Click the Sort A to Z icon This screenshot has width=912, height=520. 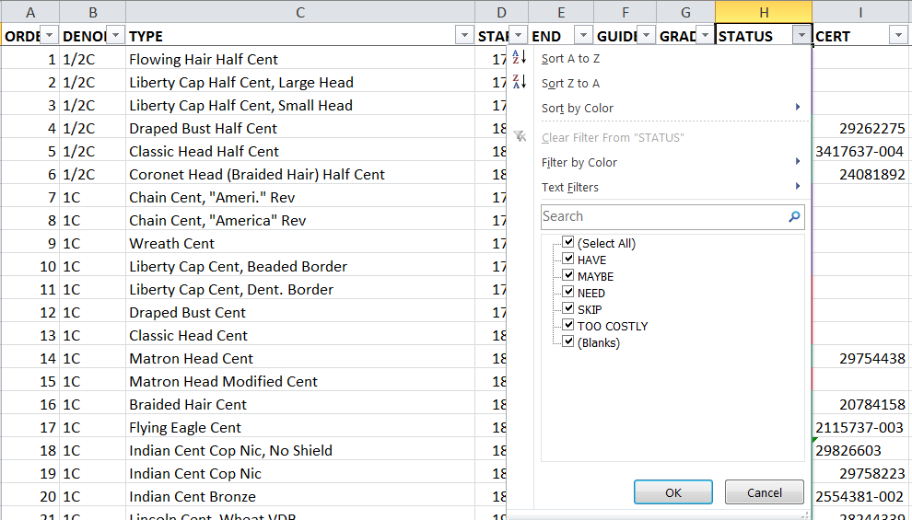pos(519,57)
